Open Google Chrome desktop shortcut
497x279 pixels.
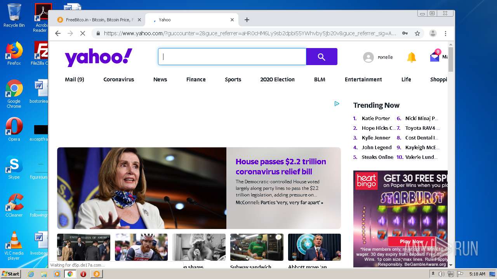pos(14,94)
